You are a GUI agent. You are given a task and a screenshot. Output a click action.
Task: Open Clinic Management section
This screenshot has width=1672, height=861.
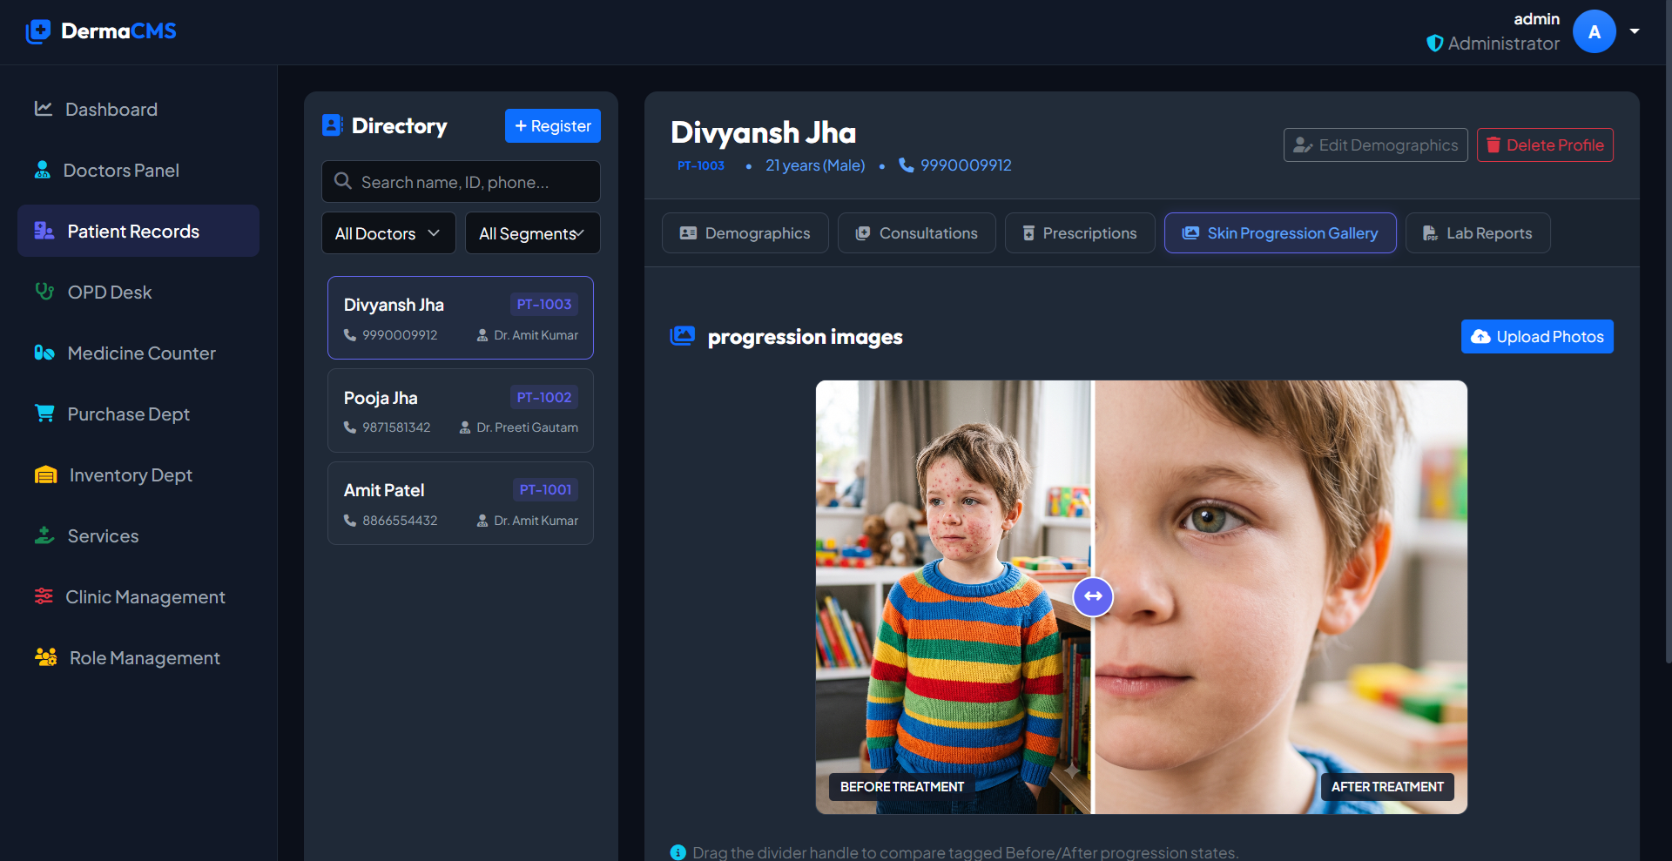tap(138, 596)
